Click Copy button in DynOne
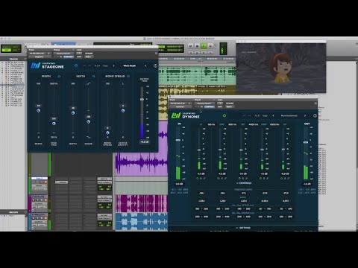This screenshot has width=358, height=268. (x=265, y=115)
